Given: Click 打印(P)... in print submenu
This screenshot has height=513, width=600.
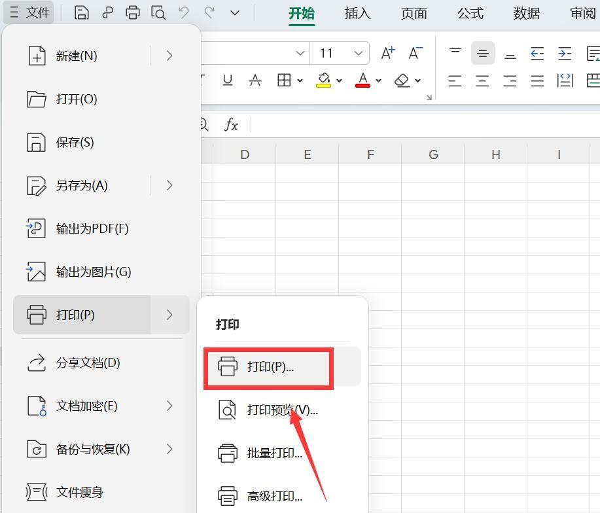Looking at the screenshot, I should click(x=282, y=366).
